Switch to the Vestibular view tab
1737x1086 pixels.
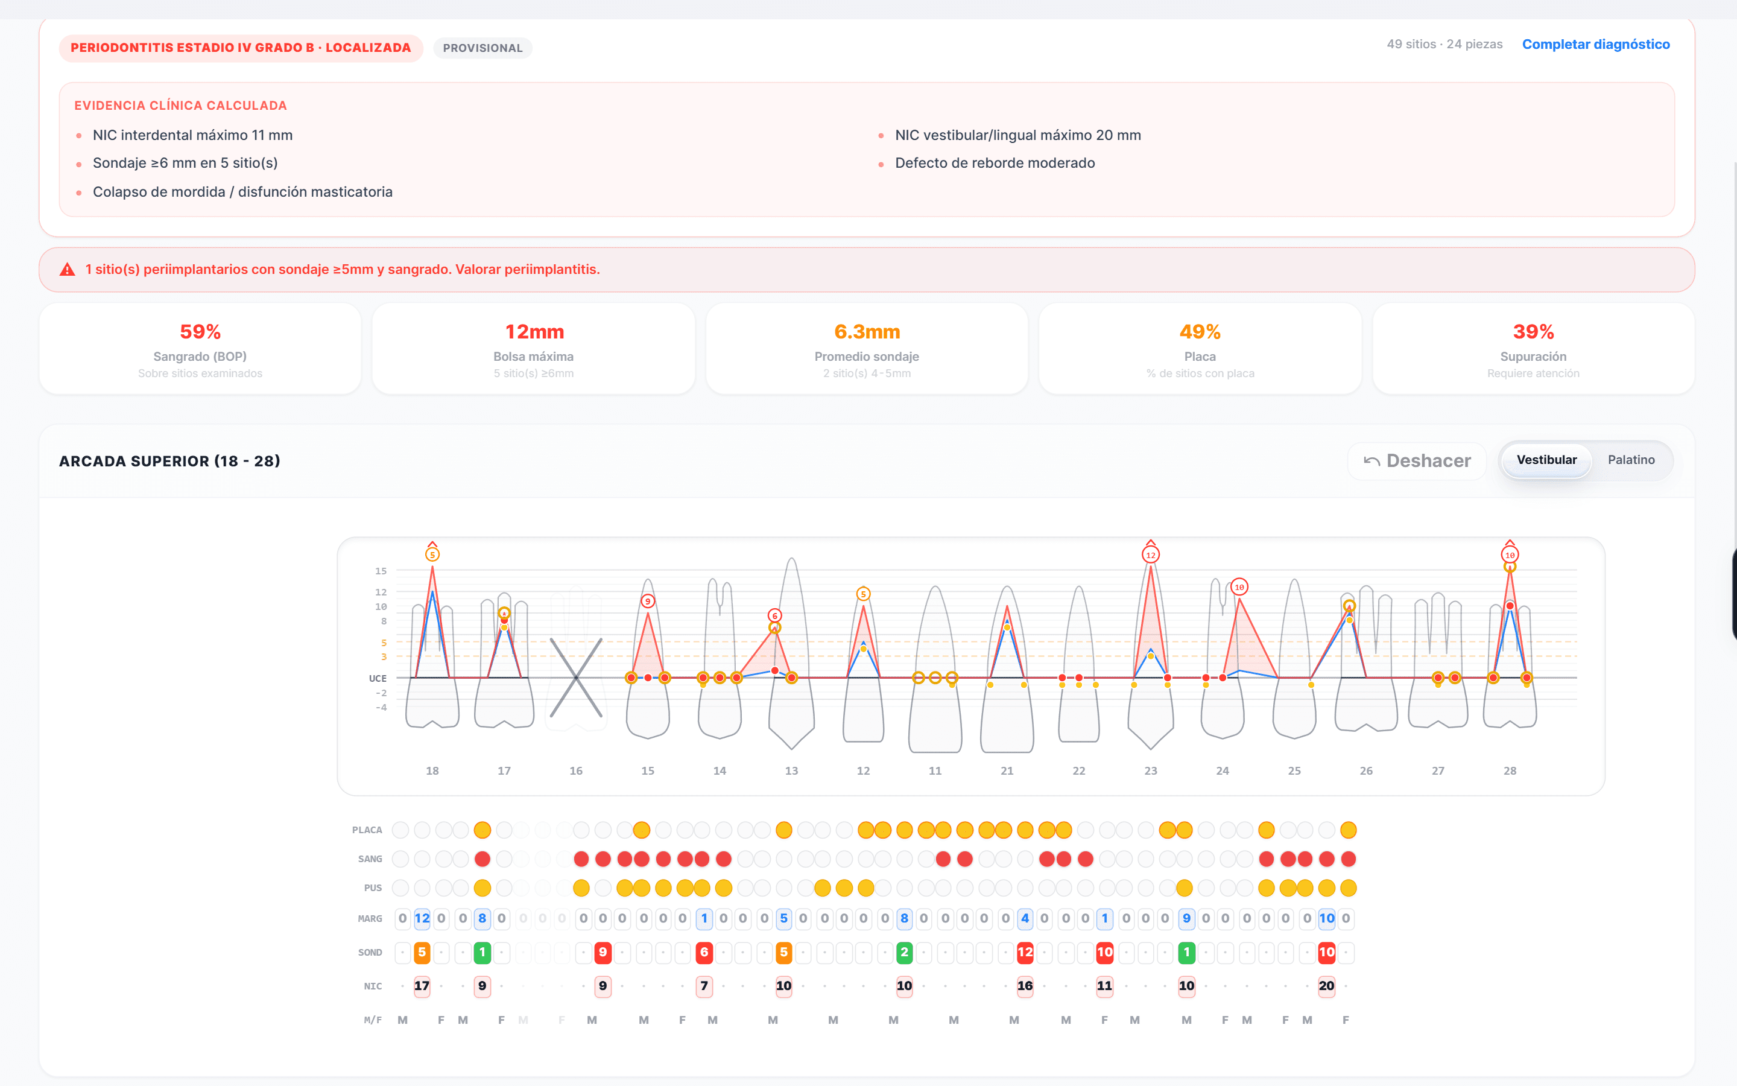[1546, 460]
